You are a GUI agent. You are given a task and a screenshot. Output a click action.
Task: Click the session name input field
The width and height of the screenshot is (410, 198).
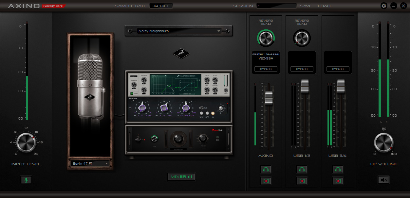(x=276, y=6)
